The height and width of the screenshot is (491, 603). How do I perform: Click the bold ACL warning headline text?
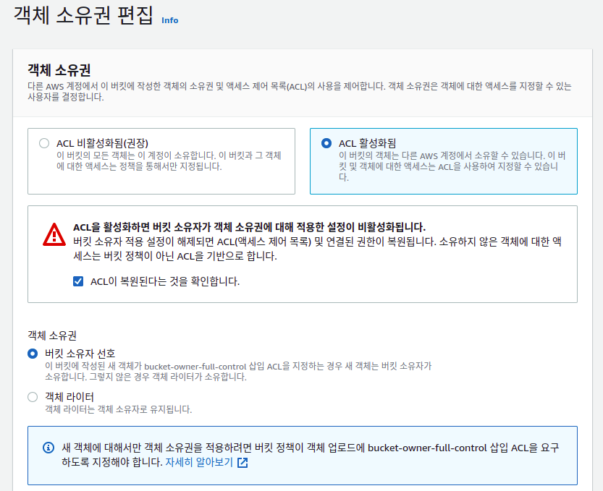pyautogui.click(x=249, y=227)
